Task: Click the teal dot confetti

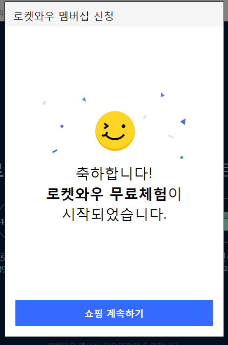Action: pos(182,158)
